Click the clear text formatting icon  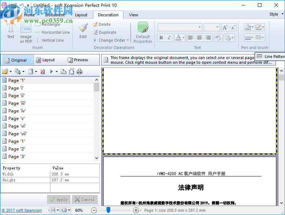point(218,38)
